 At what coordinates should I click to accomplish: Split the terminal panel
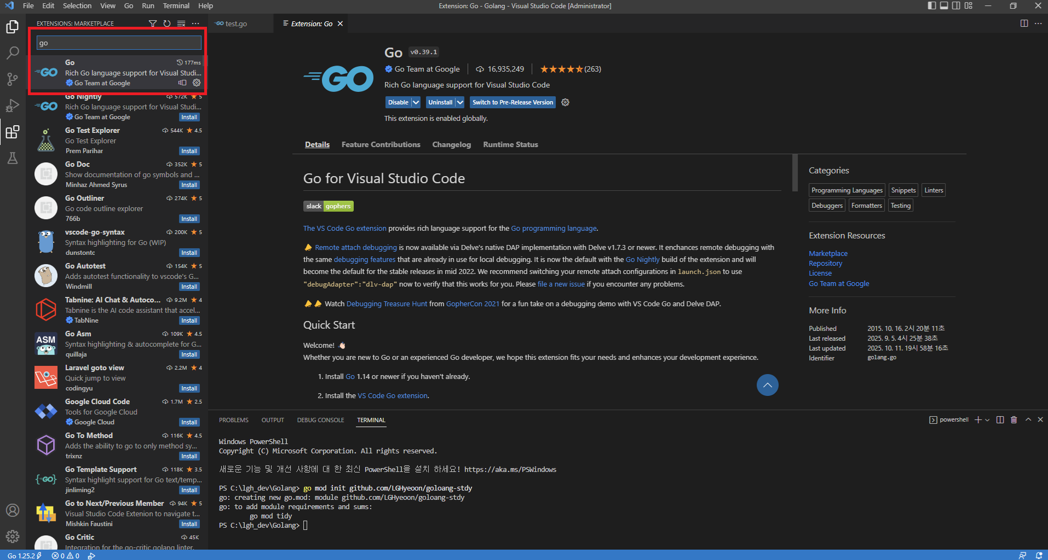(1000, 420)
